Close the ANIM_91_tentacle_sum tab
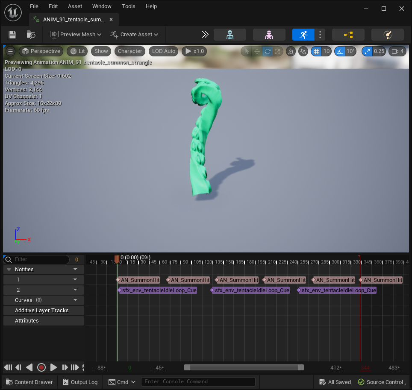The width and height of the screenshot is (412, 390). click(x=111, y=20)
